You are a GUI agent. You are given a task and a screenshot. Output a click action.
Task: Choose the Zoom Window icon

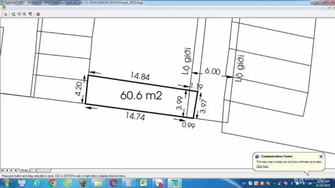tap(24, 14)
